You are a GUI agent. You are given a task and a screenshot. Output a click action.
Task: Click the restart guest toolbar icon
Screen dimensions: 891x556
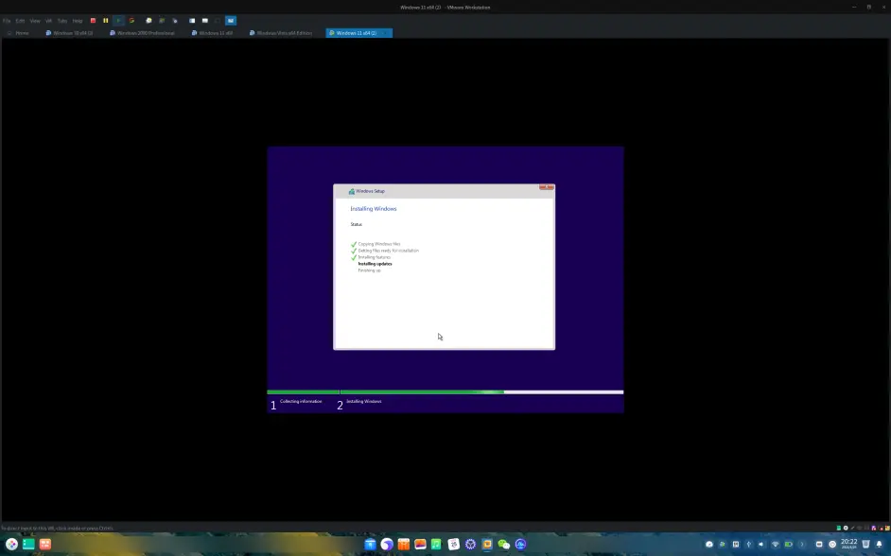pos(131,21)
